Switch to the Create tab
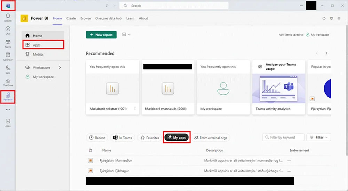The image size is (348, 191). pos(71,18)
